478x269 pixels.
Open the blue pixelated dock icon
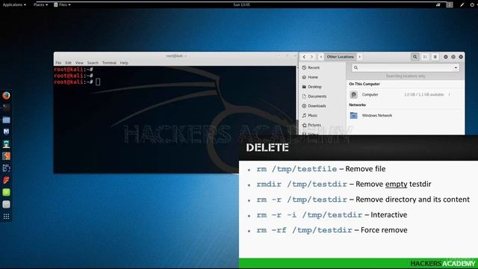(x=6, y=168)
